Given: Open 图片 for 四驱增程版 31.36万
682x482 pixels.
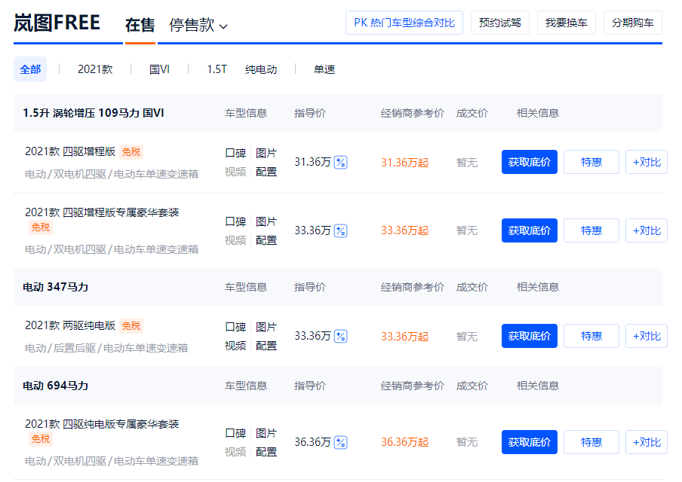Looking at the screenshot, I should coord(266,153).
